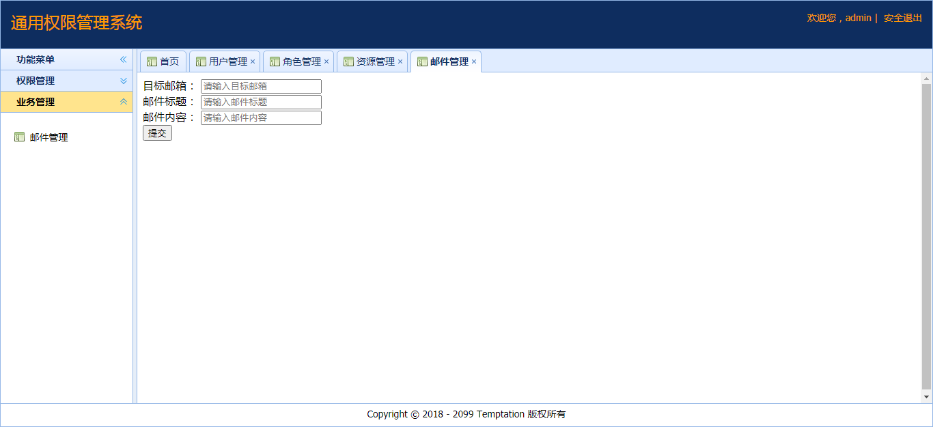
Task: Click into the 邮件标题 text field
Action: point(261,102)
